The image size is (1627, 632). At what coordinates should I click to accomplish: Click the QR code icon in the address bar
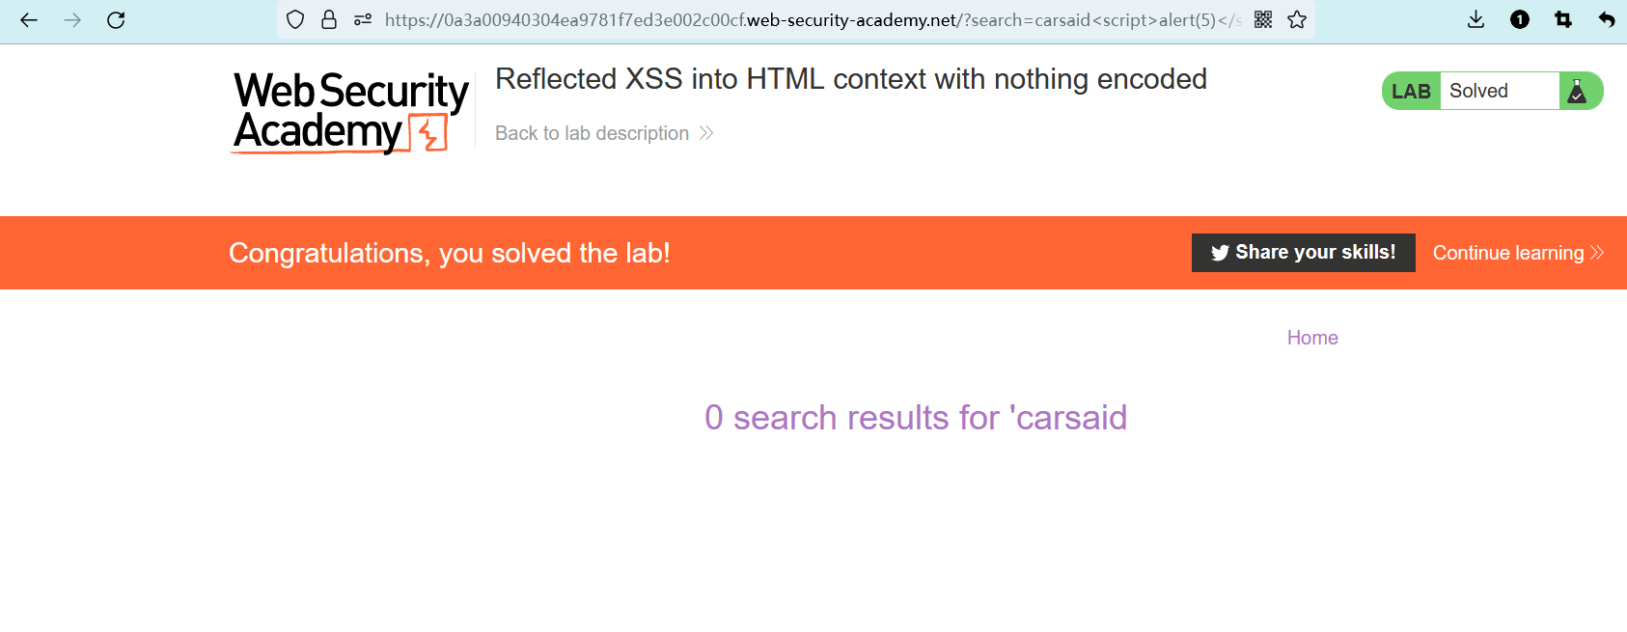[1263, 19]
